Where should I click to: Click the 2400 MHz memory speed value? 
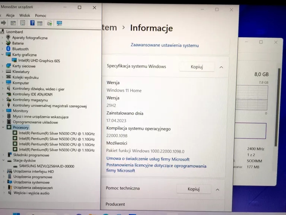[x=256, y=149]
